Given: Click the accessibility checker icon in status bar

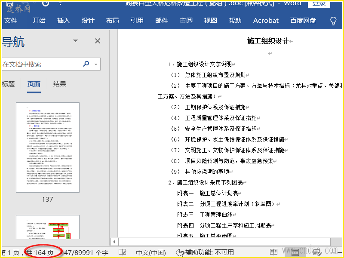Looking at the screenshot, I should 180,252.
